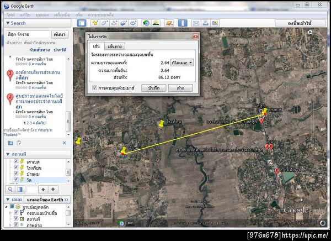
Task: Move the item up with the up arrow
Action: click(x=43, y=190)
